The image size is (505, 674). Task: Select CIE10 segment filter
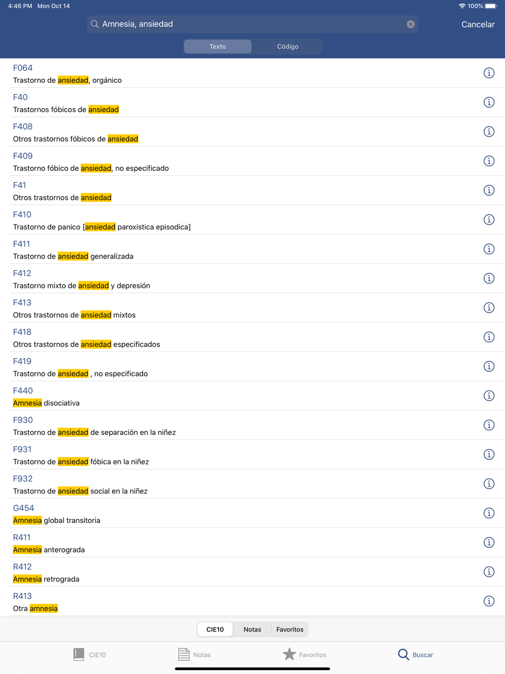[x=215, y=630]
